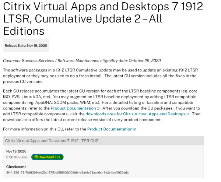
Task: Click the download icon inside Download File button
Action: 36,157
